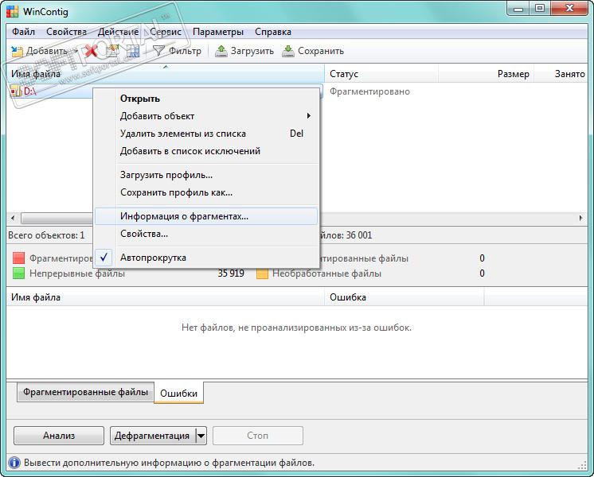Open the Дефрагментация dropdown arrow

(201, 436)
